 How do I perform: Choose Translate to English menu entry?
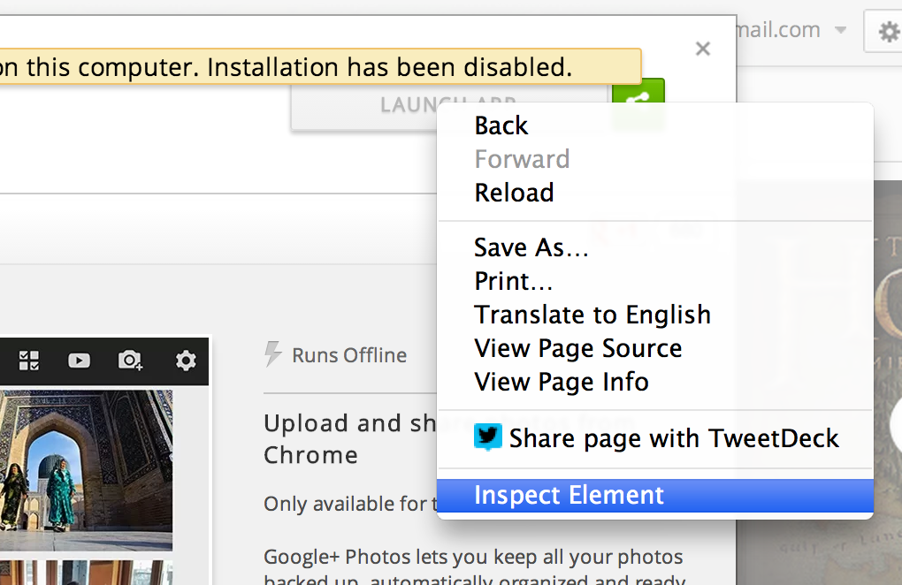[592, 315]
